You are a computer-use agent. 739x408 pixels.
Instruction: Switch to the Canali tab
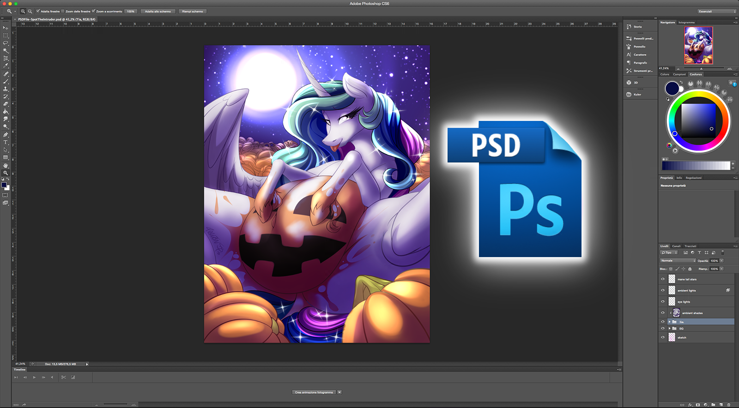tap(676, 246)
